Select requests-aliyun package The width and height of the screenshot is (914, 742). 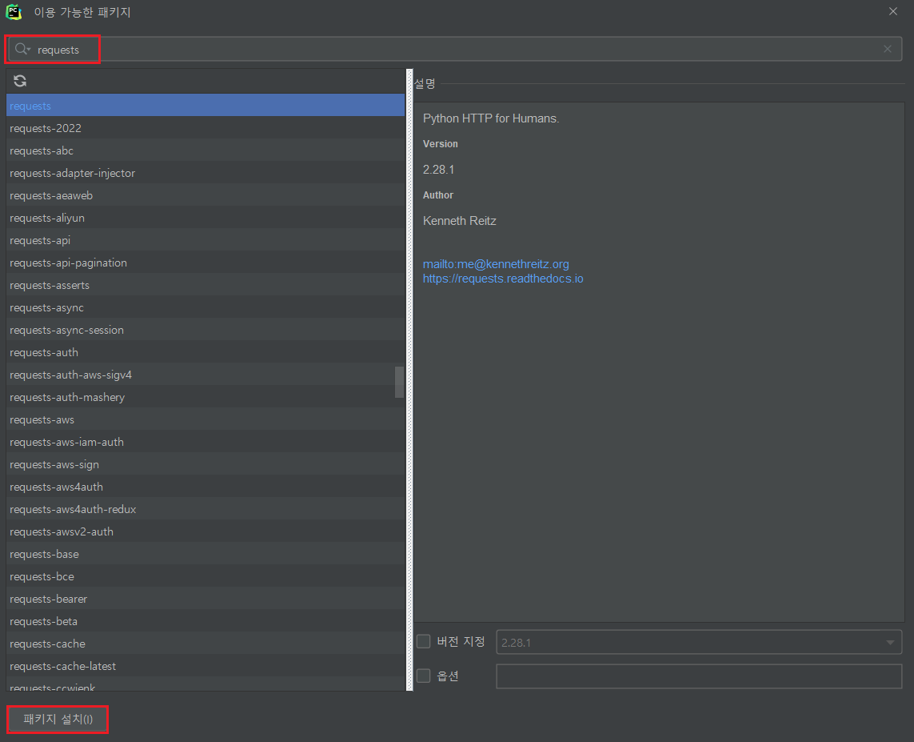(x=206, y=219)
